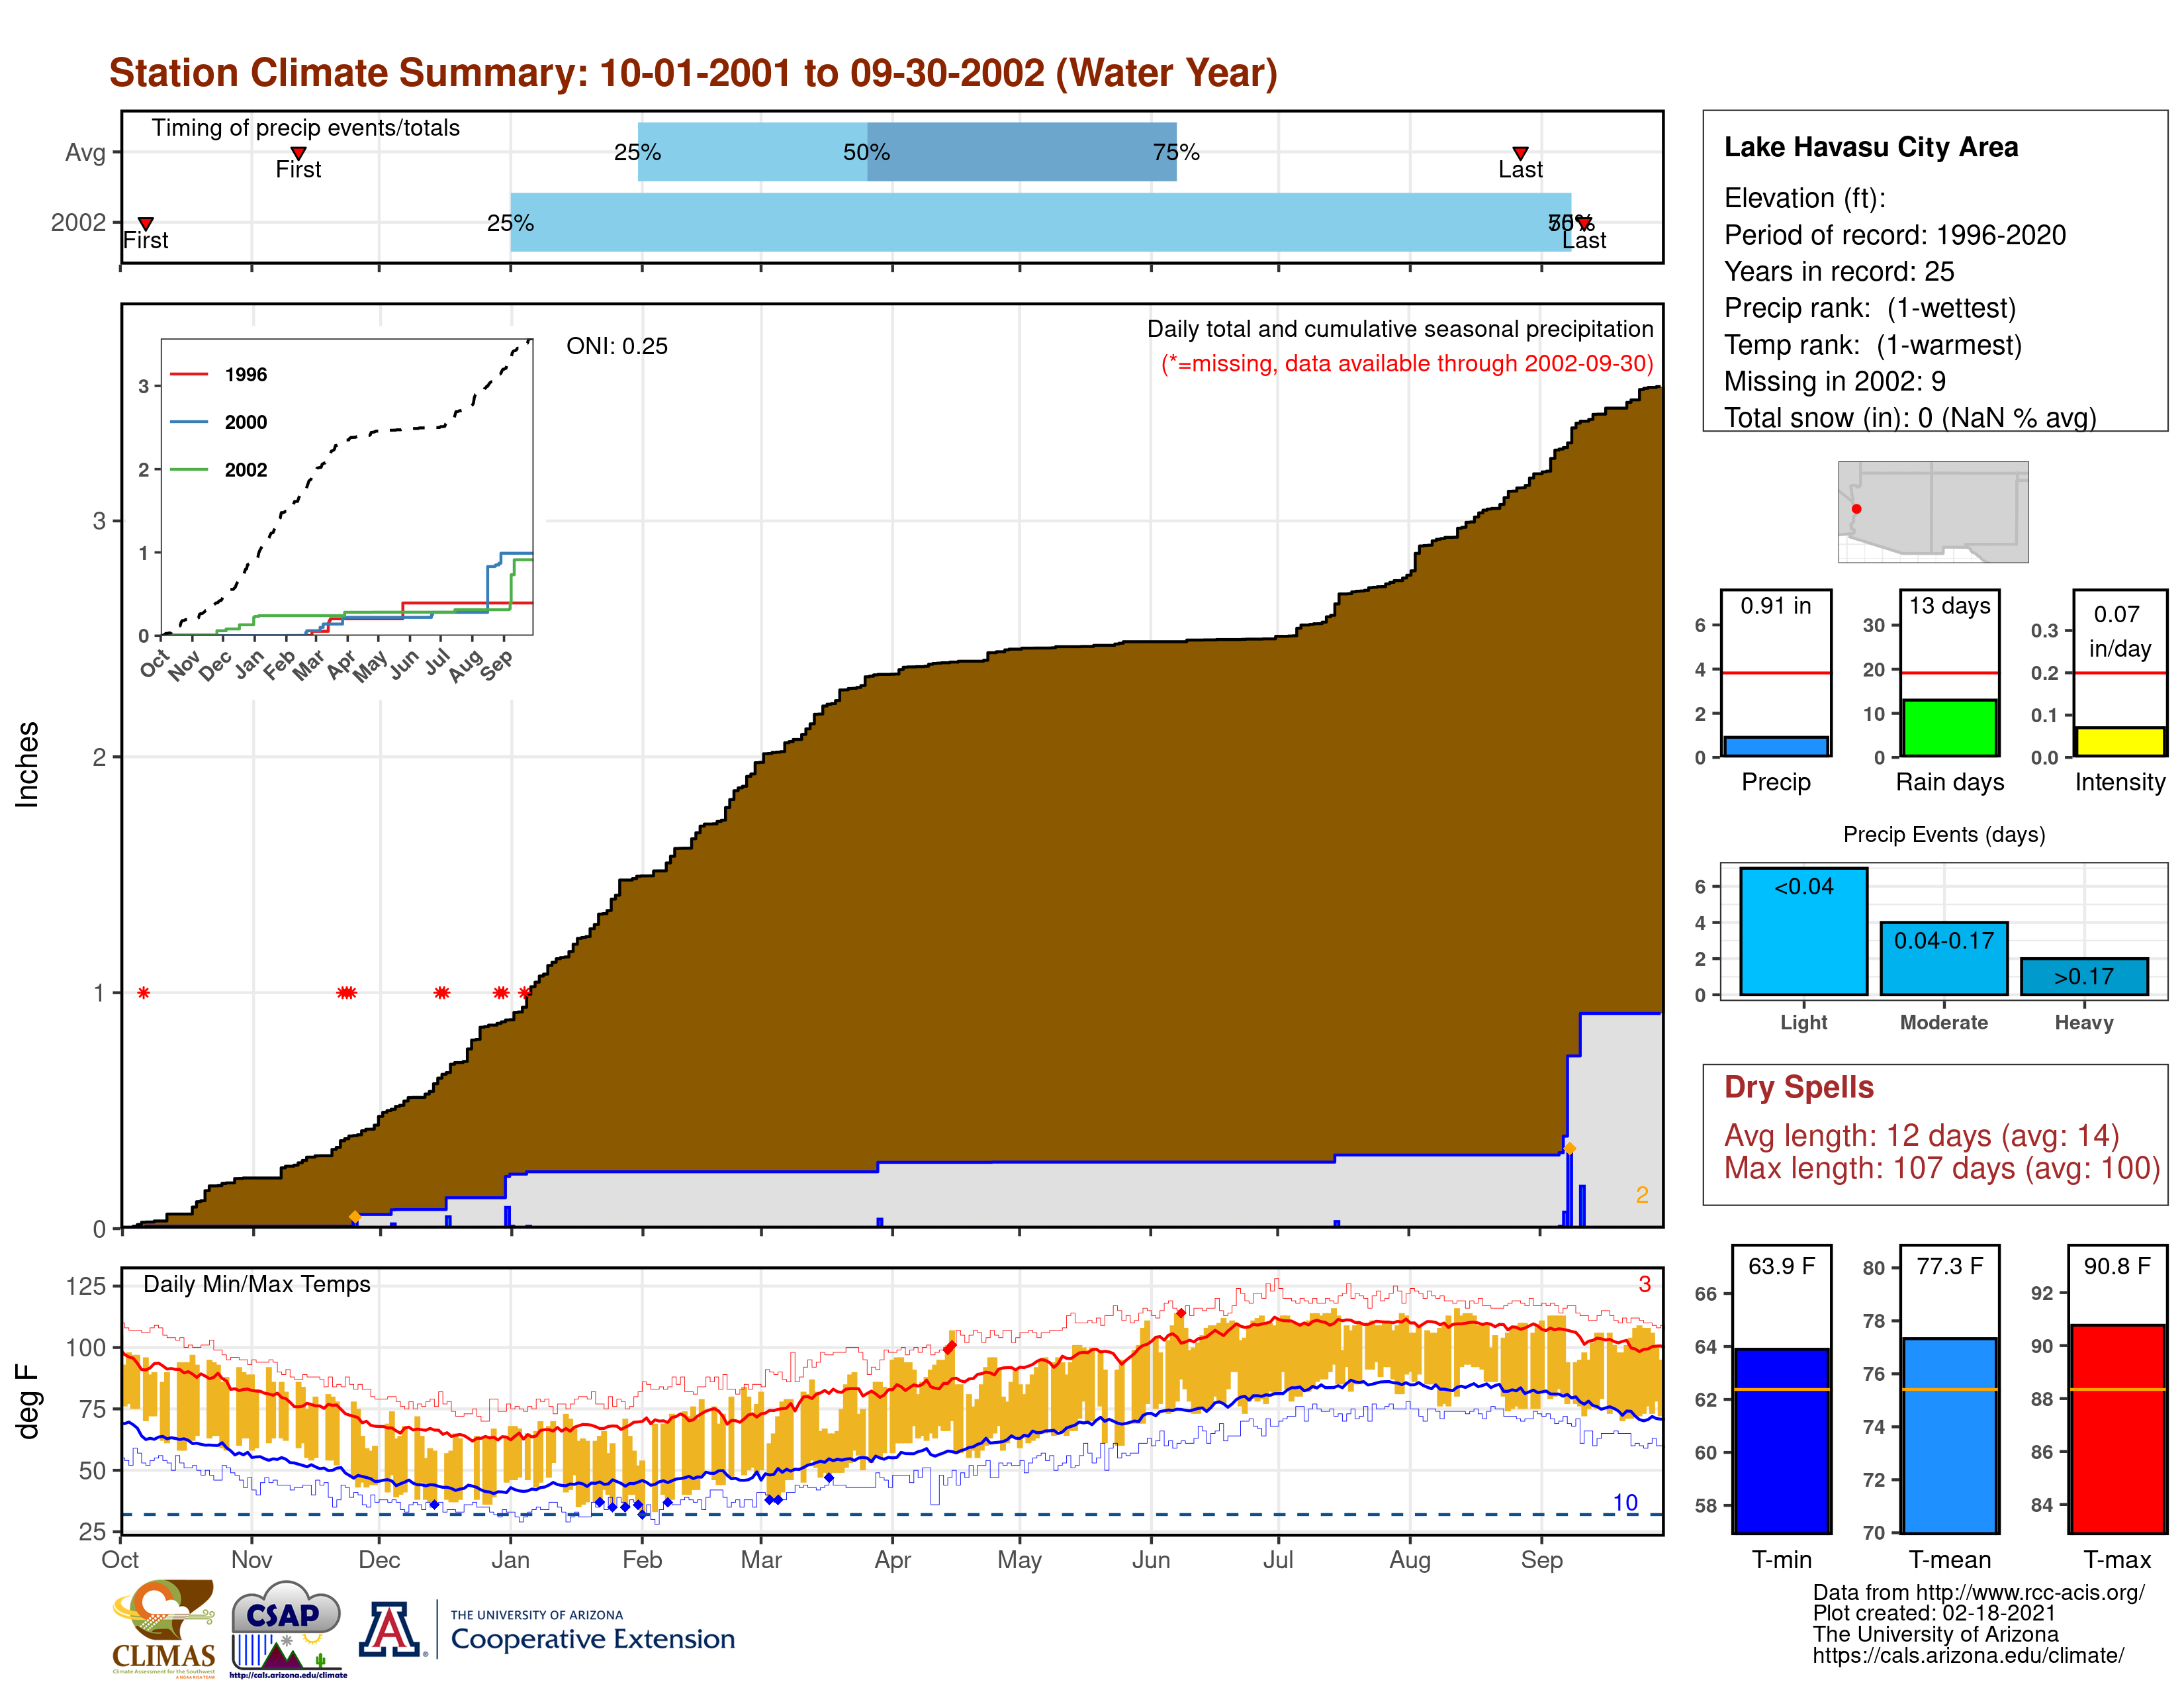Click the orange number 2 in precipitation plot
The height and width of the screenshot is (1688, 2184).
click(1642, 1194)
